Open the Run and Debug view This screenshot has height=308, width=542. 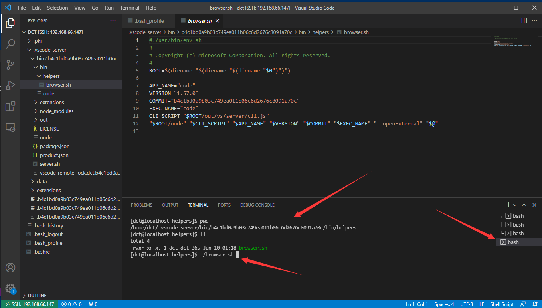[10, 85]
